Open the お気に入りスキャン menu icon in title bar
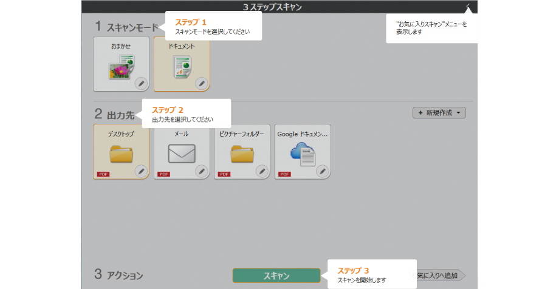 point(468,7)
